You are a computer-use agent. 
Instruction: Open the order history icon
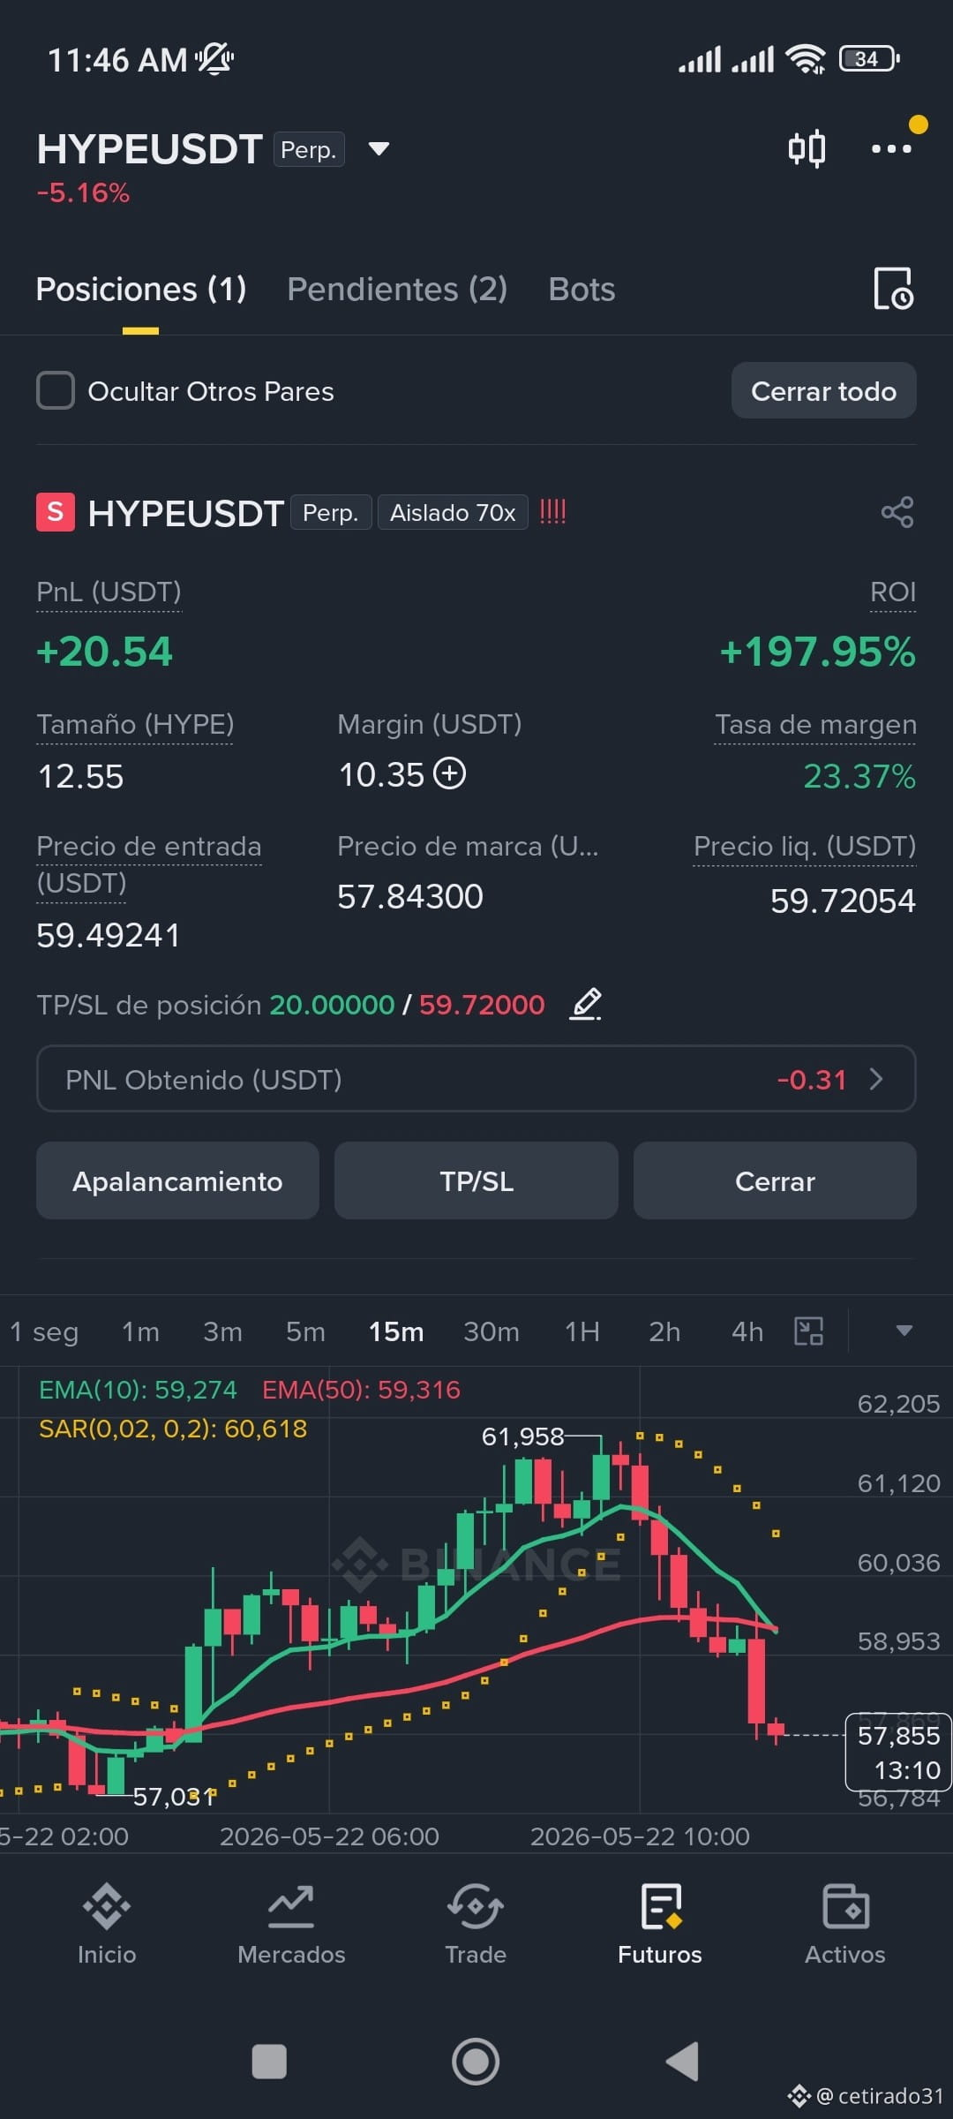click(x=893, y=289)
